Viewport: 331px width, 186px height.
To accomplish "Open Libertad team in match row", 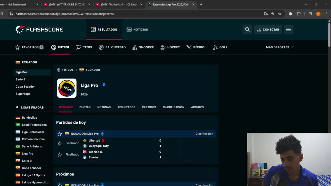I will 94,141.
